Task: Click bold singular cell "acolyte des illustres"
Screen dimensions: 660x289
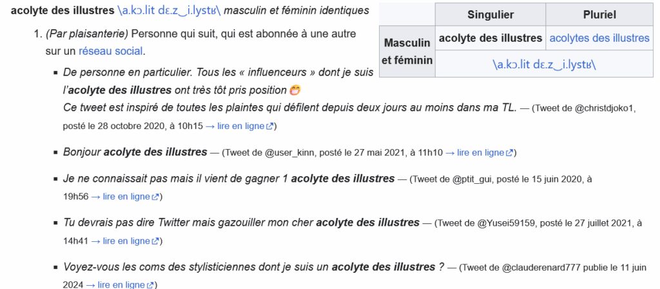Action: point(490,38)
